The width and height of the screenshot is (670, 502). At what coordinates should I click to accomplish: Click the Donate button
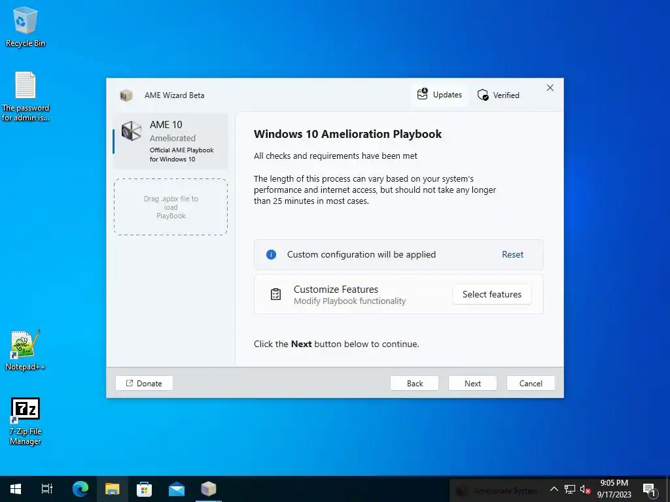(x=144, y=383)
